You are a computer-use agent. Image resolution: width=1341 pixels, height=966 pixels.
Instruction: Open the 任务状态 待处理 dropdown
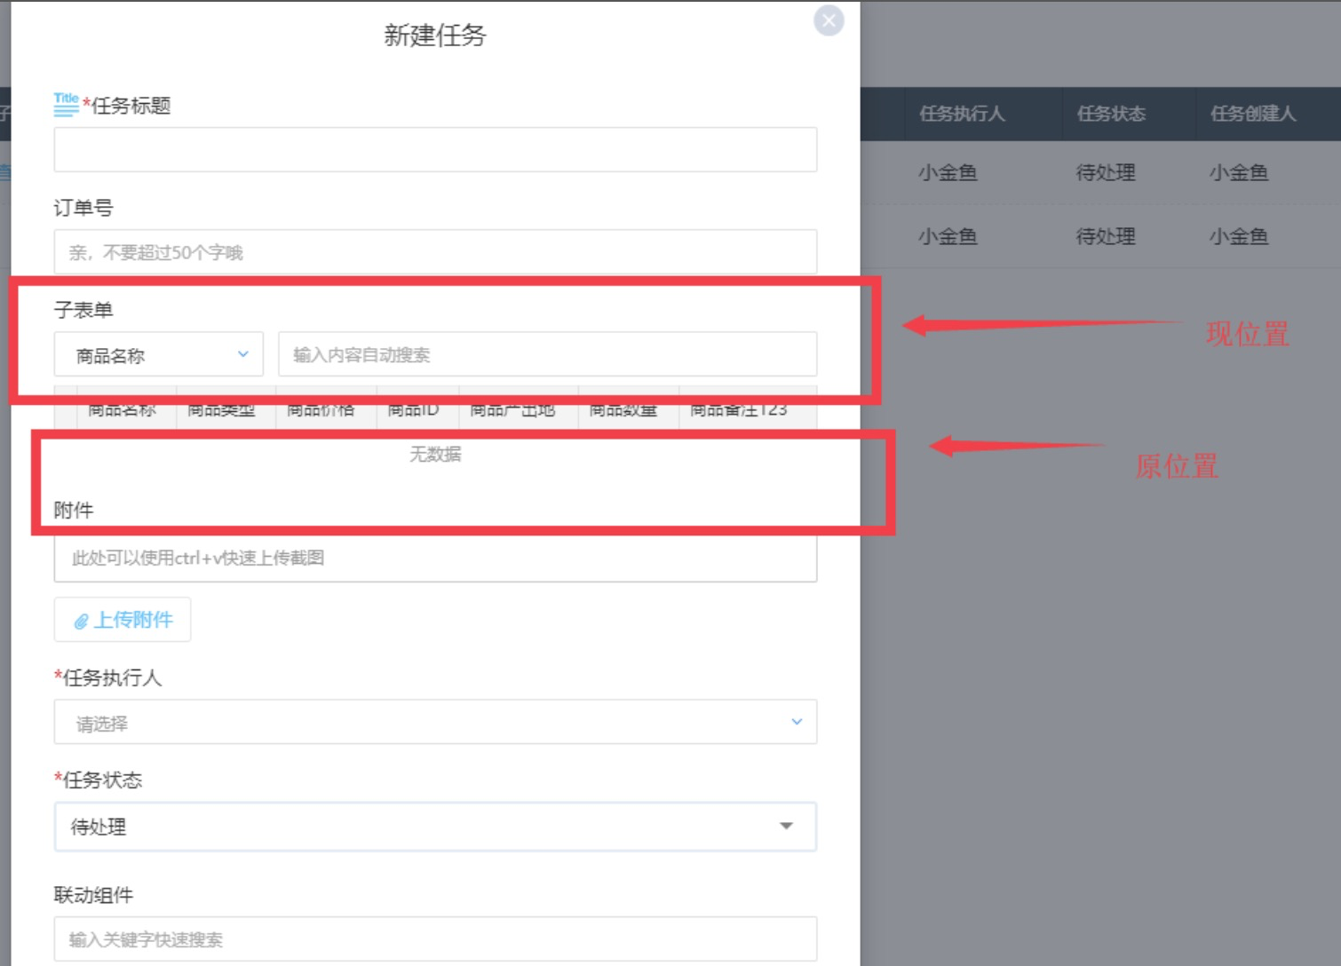435,827
